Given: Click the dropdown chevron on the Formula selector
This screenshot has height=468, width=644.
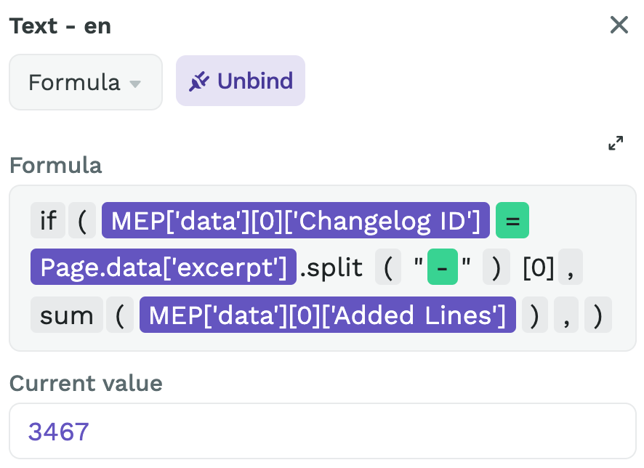Looking at the screenshot, I should tap(135, 82).
